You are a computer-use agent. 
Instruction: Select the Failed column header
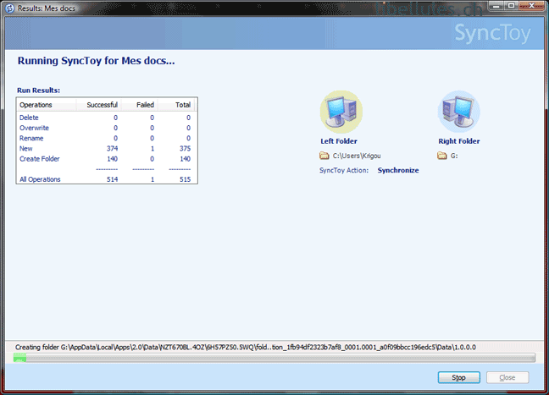point(139,105)
